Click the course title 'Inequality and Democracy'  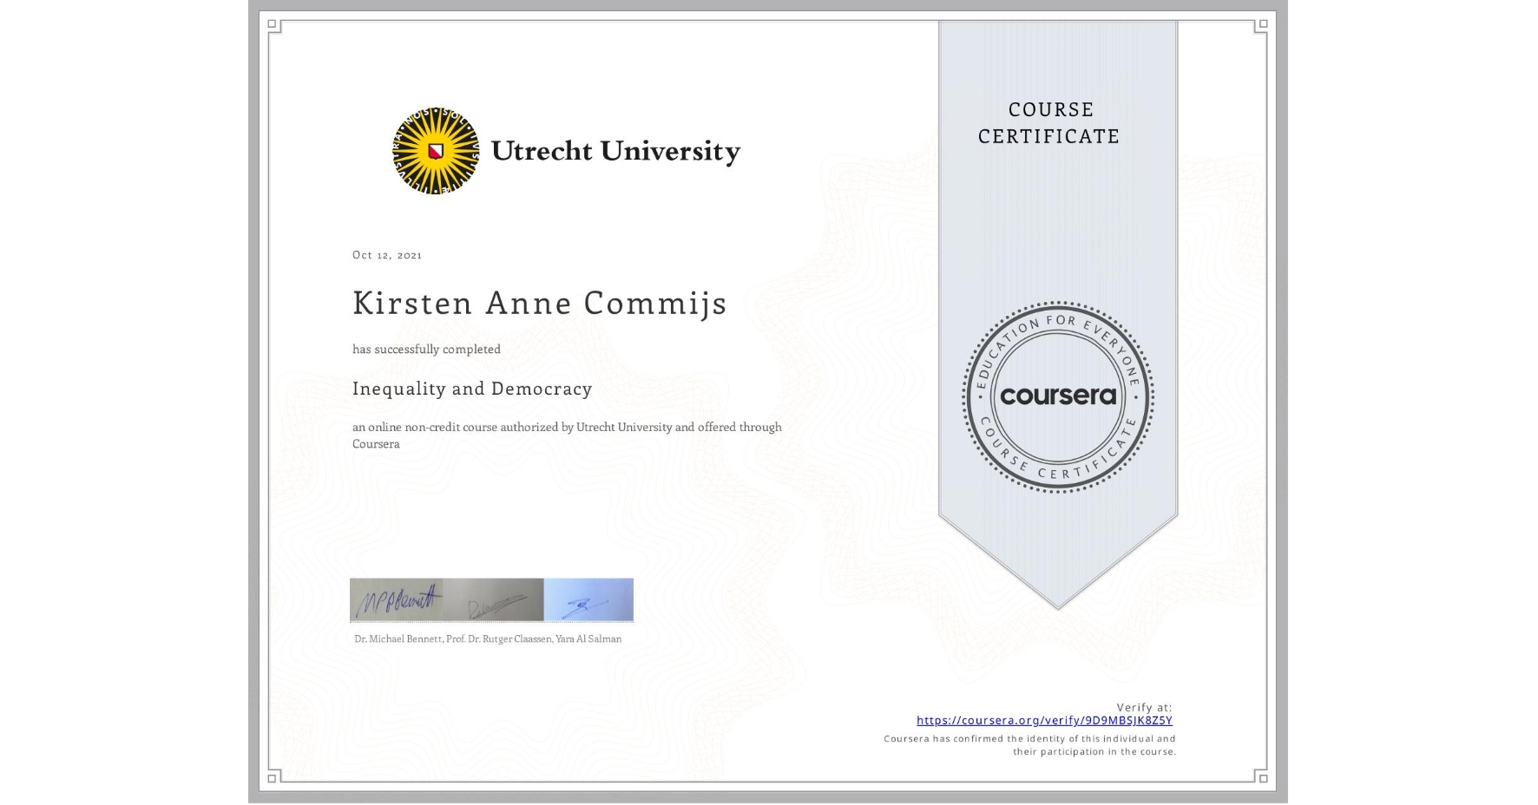[471, 389]
